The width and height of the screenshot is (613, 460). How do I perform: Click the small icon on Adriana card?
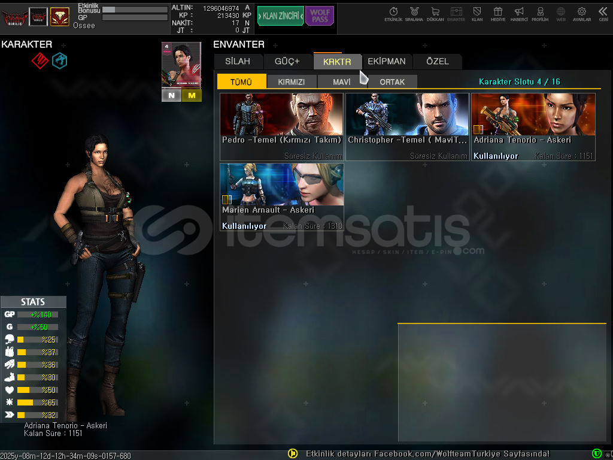pos(478,129)
